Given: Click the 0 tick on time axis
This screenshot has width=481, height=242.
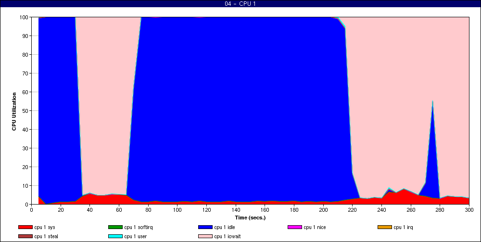Looking at the screenshot, I should pos(32,210).
